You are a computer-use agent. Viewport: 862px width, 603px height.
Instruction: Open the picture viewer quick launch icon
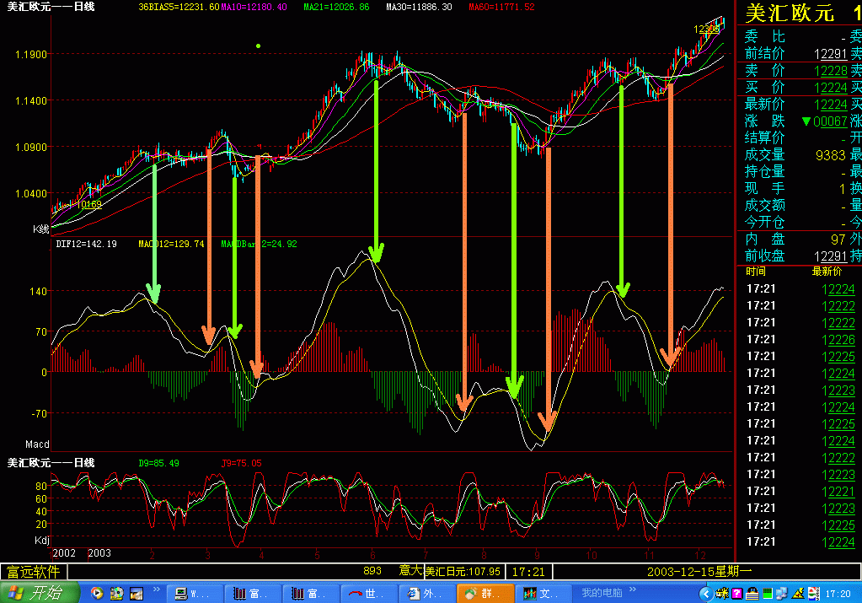[x=136, y=593]
